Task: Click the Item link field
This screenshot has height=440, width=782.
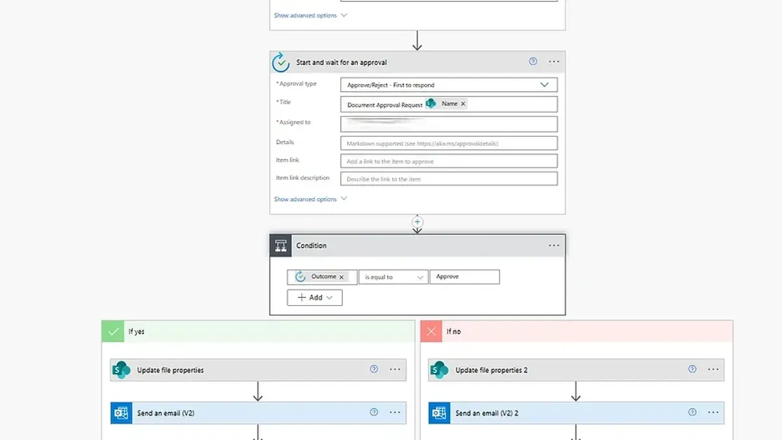Action: point(449,161)
